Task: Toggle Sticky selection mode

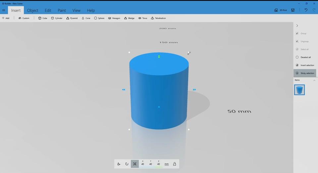Action: (x=305, y=73)
